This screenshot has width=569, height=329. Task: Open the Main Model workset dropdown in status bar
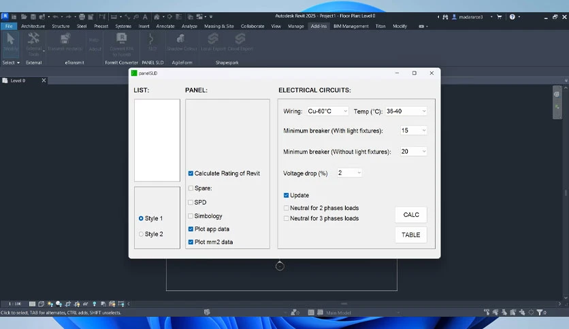pos(363,313)
